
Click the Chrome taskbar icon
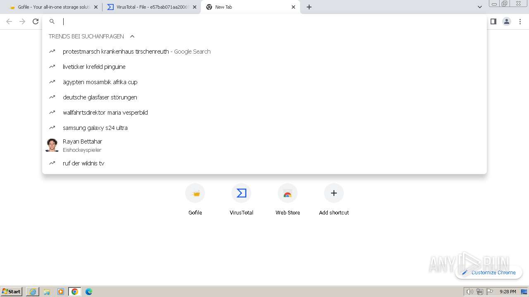point(75,292)
